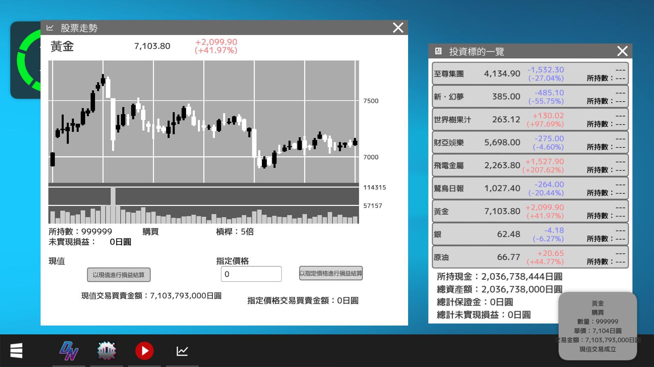Open the pixel monster game icon
Screen dimensions: 654x367
107,351
